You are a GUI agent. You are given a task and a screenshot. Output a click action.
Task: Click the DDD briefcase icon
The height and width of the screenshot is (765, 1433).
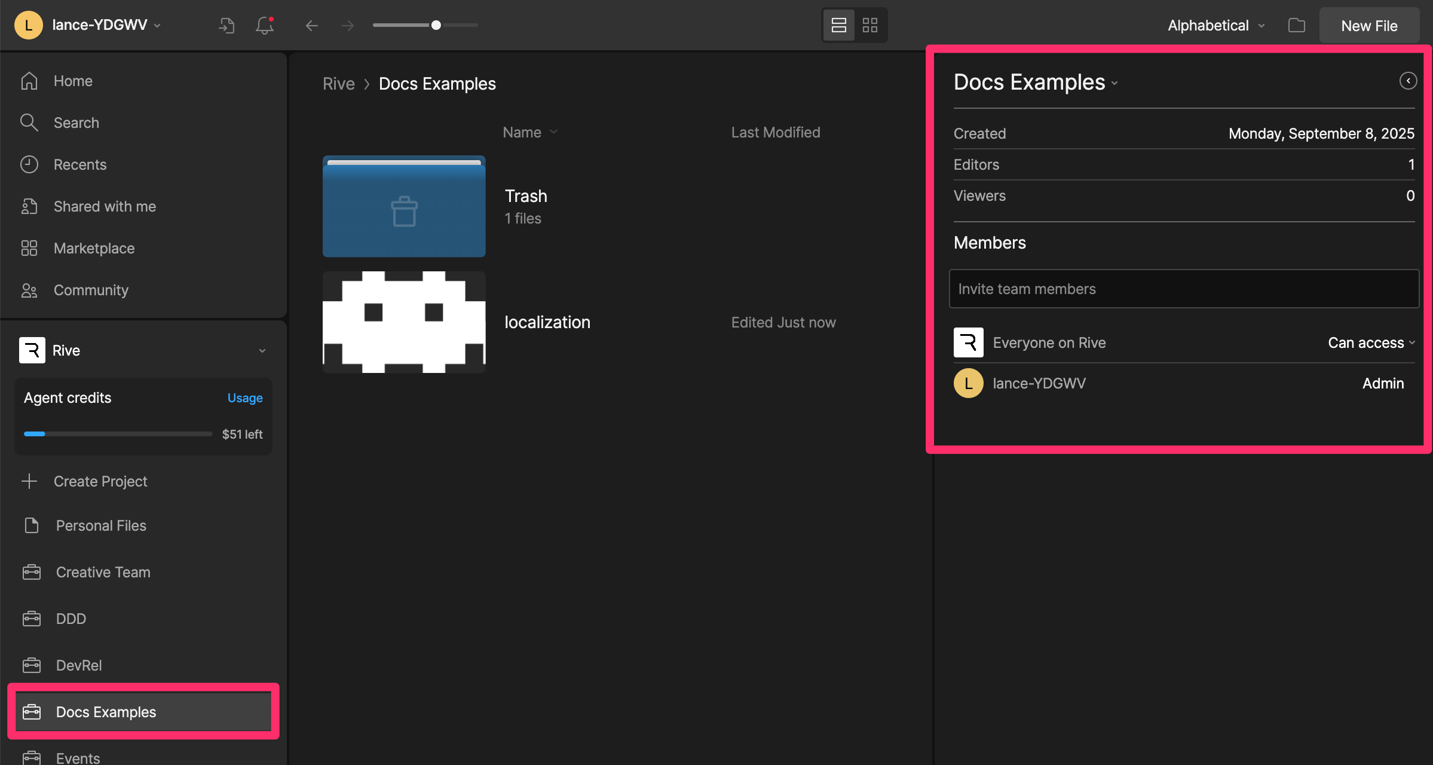[x=31, y=619]
